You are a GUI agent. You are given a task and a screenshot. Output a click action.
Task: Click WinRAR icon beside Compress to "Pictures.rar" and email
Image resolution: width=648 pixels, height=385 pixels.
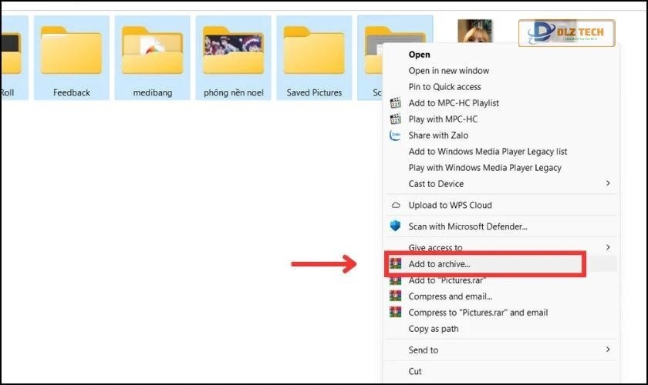pos(396,313)
